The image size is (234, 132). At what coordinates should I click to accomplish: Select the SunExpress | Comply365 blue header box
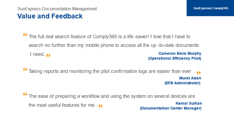[x=210, y=8]
